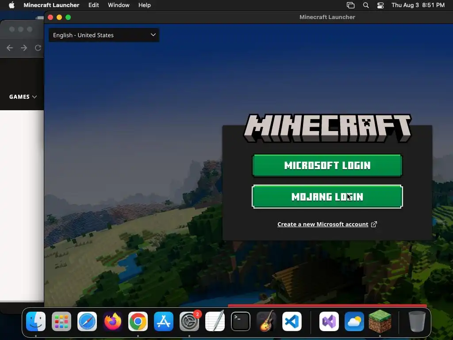The image size is (453, 340).
Task: Open Spotlight search in menu bar
Action: [x=366, y=5]
